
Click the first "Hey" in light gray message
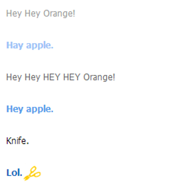click(x=14, y=13)
